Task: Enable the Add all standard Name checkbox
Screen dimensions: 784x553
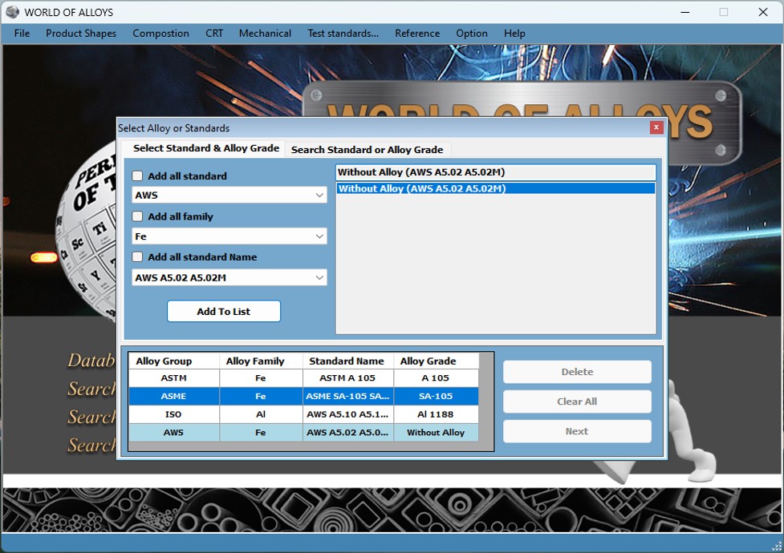Action: coord(137,256)
